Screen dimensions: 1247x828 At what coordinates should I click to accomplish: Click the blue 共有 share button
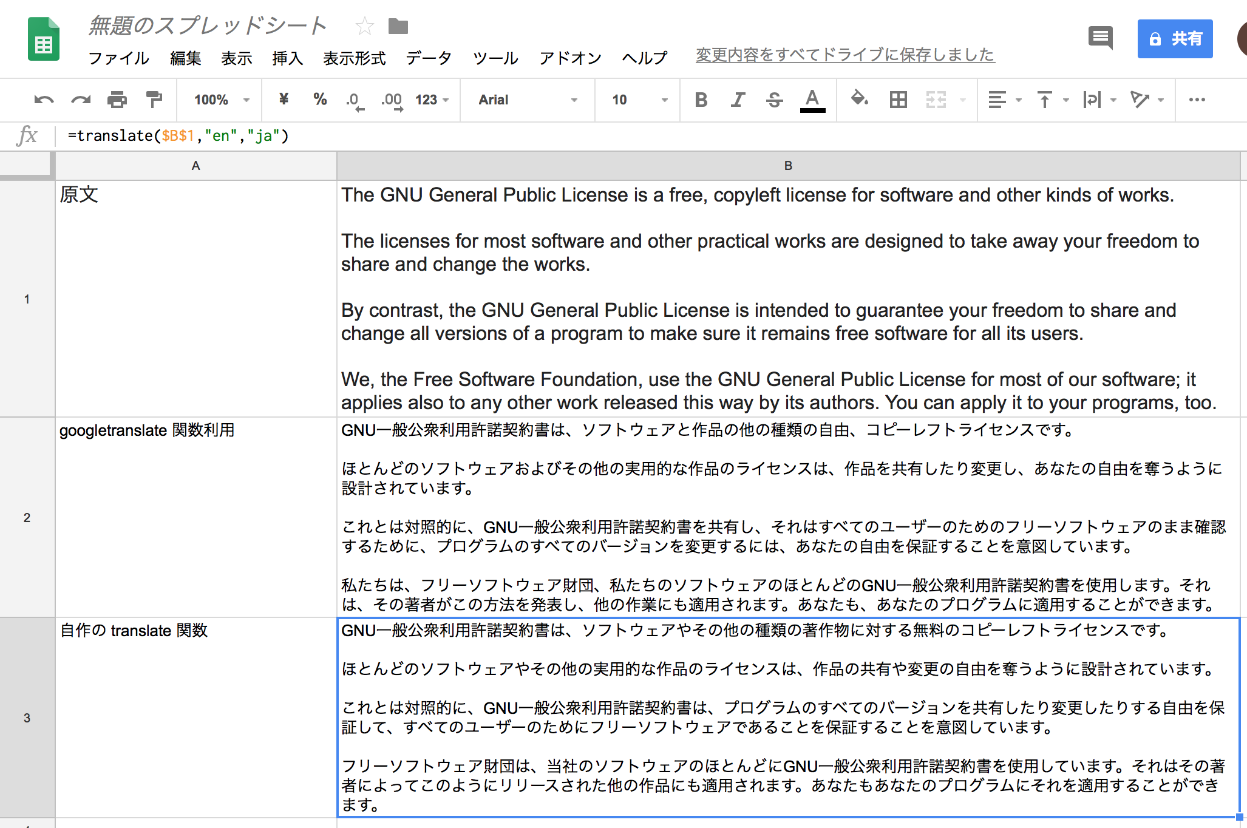tap(1175, 39)
